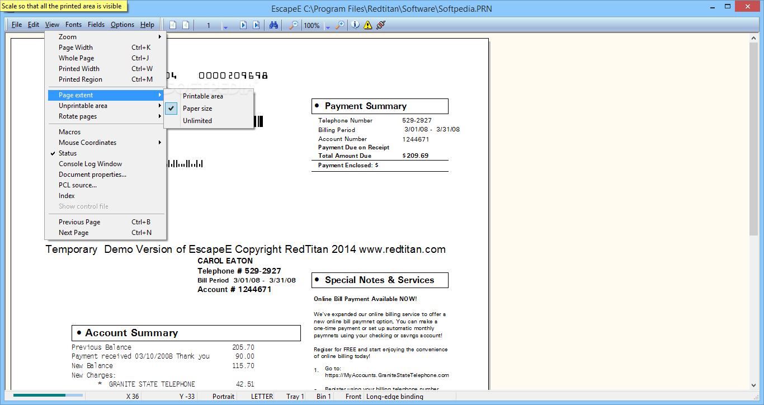Click the Total Amount Due $209.69 value

(x=416, y=156)
